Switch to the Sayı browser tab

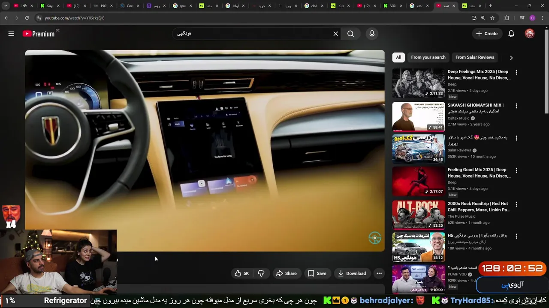coord(51,6)
